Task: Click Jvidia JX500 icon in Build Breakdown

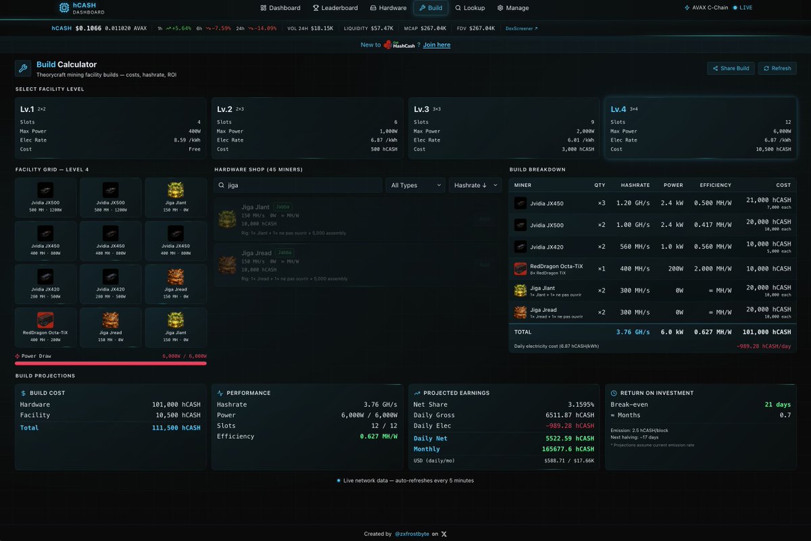Action: click(x=520, y=225)
